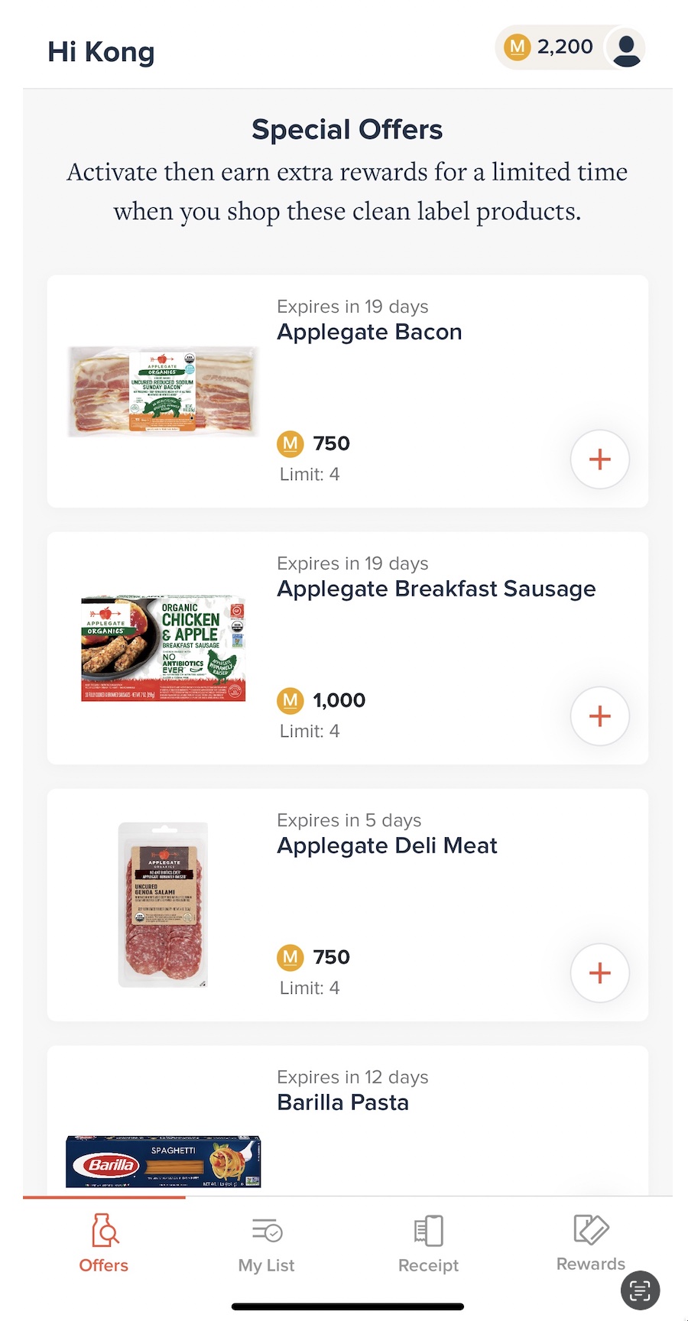Open the Receipt tab
Viewport: 688px width, 1321px height.
pyautogui.click(x=428, y=1243)
